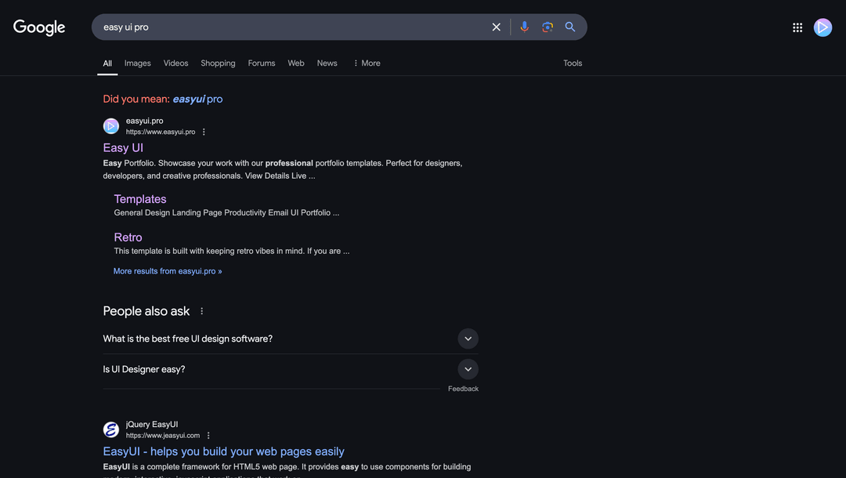Screen dimensions: 846x478
Task: Switch to the Videos tab
Action: (x=175, y=63)
